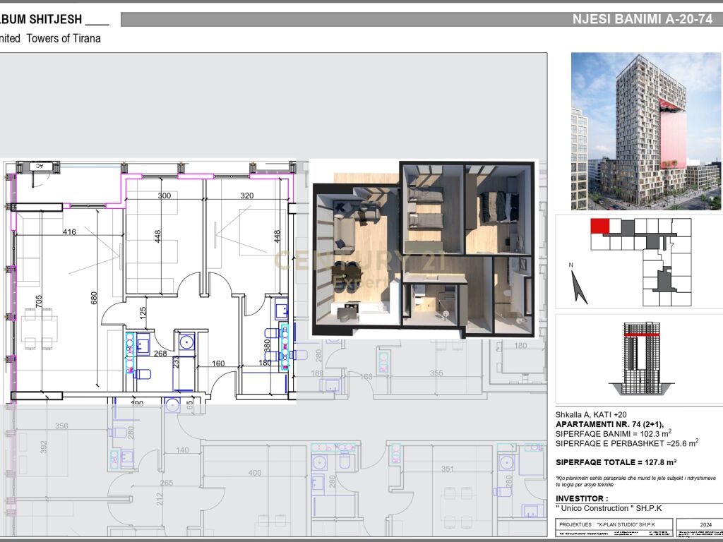The height and width of the screenshot is (542, 723).
Task: Click the round sink below the '190' dimension
Action: pyautogui.click(x=172, y=406)
